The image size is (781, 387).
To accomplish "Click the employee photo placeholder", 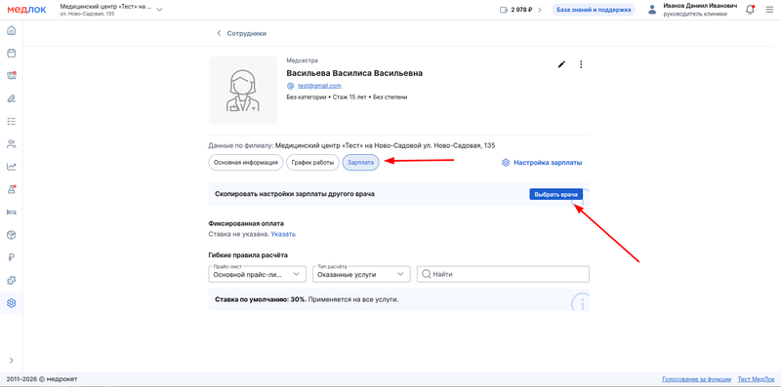I will (x=242, y=90).
